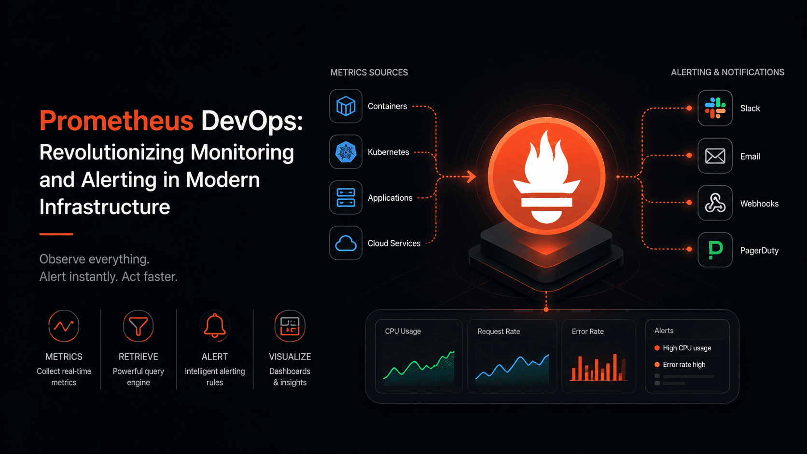Click the Applications server icon

(x=346, y=197)
